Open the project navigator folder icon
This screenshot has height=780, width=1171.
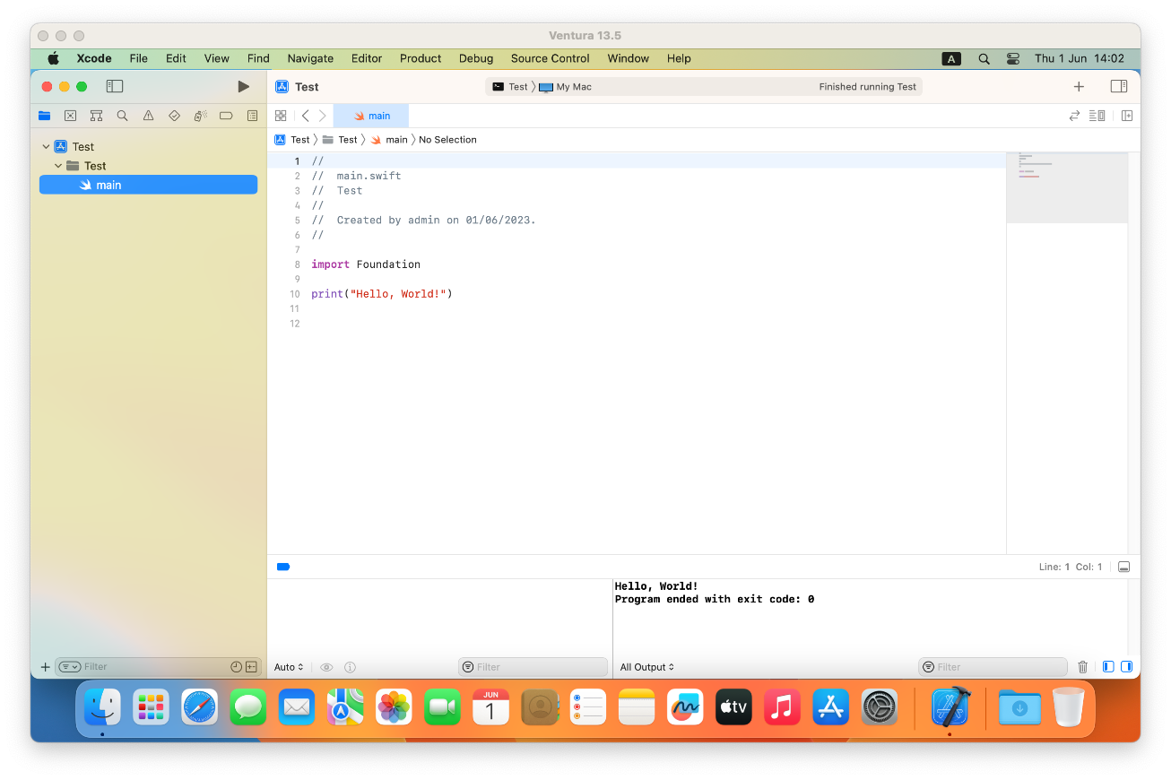pyautogui.click(x=44, y=116)
